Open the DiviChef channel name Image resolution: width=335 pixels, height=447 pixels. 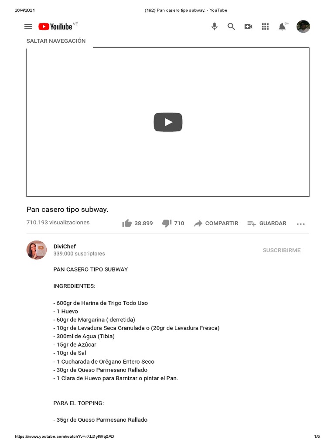tap(65, 246)
